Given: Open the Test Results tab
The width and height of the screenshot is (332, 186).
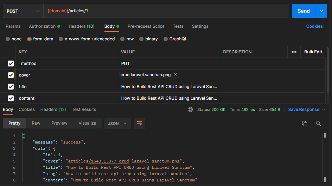Looking at the screenshot, I should (x=84, y=109).
